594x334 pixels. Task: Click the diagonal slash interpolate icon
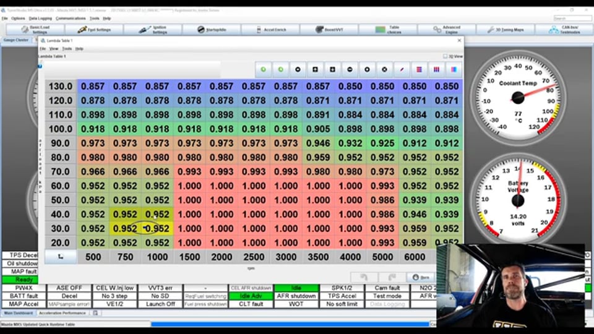pos(402,70)
